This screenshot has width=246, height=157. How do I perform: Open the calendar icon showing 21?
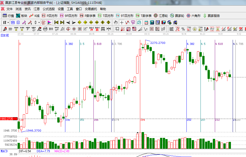click(x=146, y=22)
